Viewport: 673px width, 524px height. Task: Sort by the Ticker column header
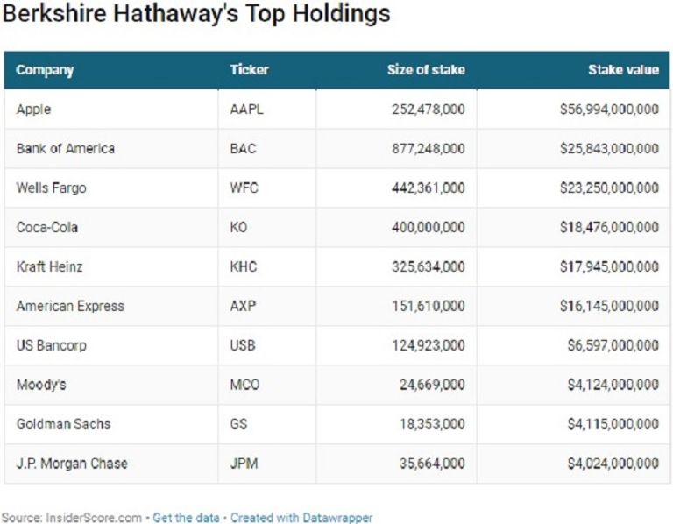(249, 70)
